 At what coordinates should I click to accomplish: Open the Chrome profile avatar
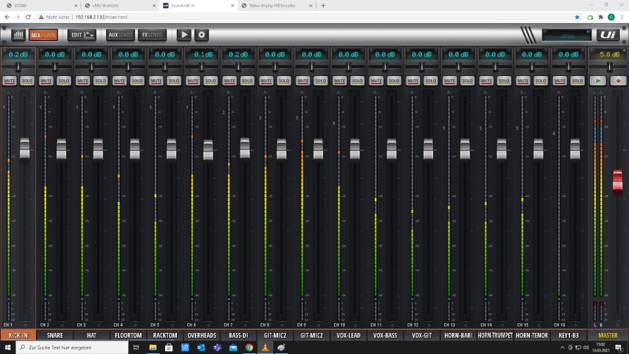point(611,17)
